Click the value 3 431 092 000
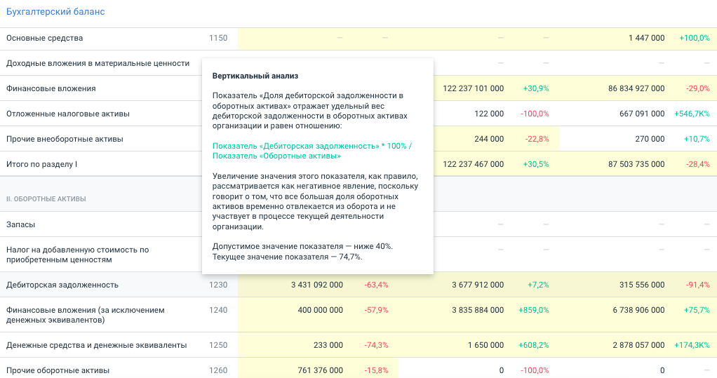Screen dimensions: 717x378 point(316,285)
